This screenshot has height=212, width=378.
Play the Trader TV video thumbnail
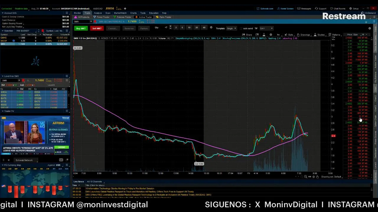pyautogui.click(x=35, y=135)
